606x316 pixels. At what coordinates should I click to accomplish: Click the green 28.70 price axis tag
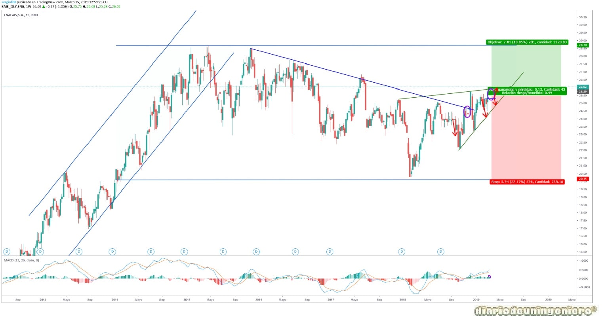583,45
